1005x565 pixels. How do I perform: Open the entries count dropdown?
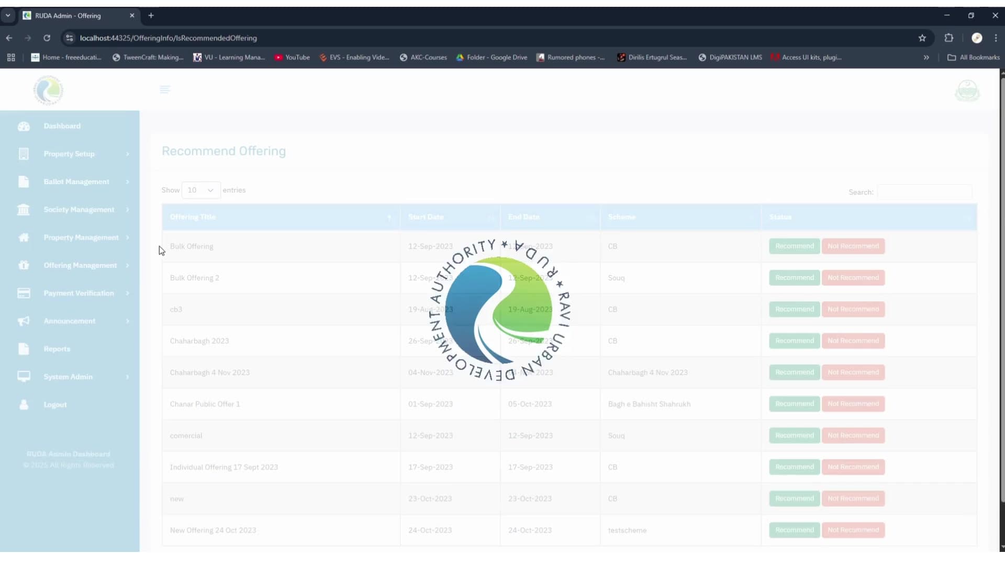(201, 190)
